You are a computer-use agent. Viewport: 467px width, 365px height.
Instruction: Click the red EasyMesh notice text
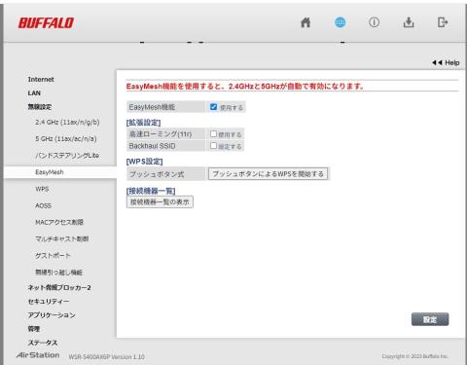point(245,87)
